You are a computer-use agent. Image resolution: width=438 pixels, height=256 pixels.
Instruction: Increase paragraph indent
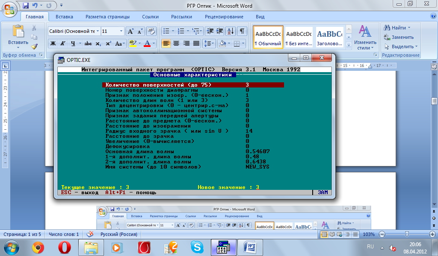click(219, 31)
